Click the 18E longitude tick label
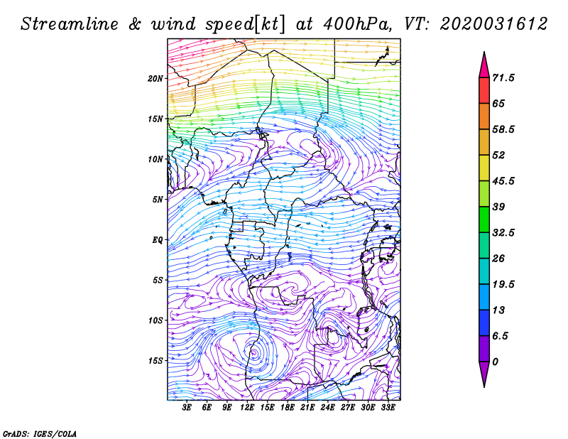Image resolution: width=568 pixels, height=439 pixels. pyautogui.click(x=288, y=408)
